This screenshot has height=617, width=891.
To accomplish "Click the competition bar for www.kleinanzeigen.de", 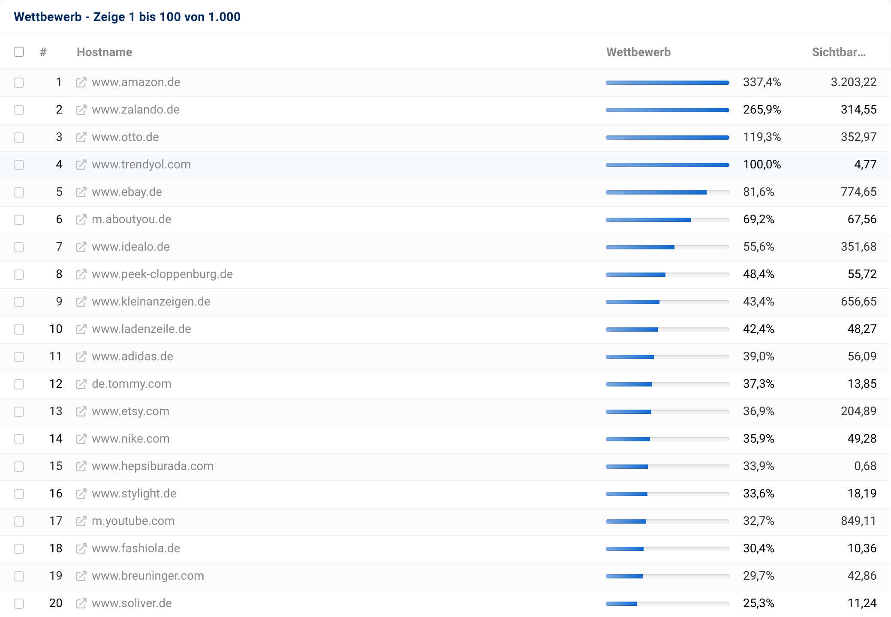I will tap(668, 302).
